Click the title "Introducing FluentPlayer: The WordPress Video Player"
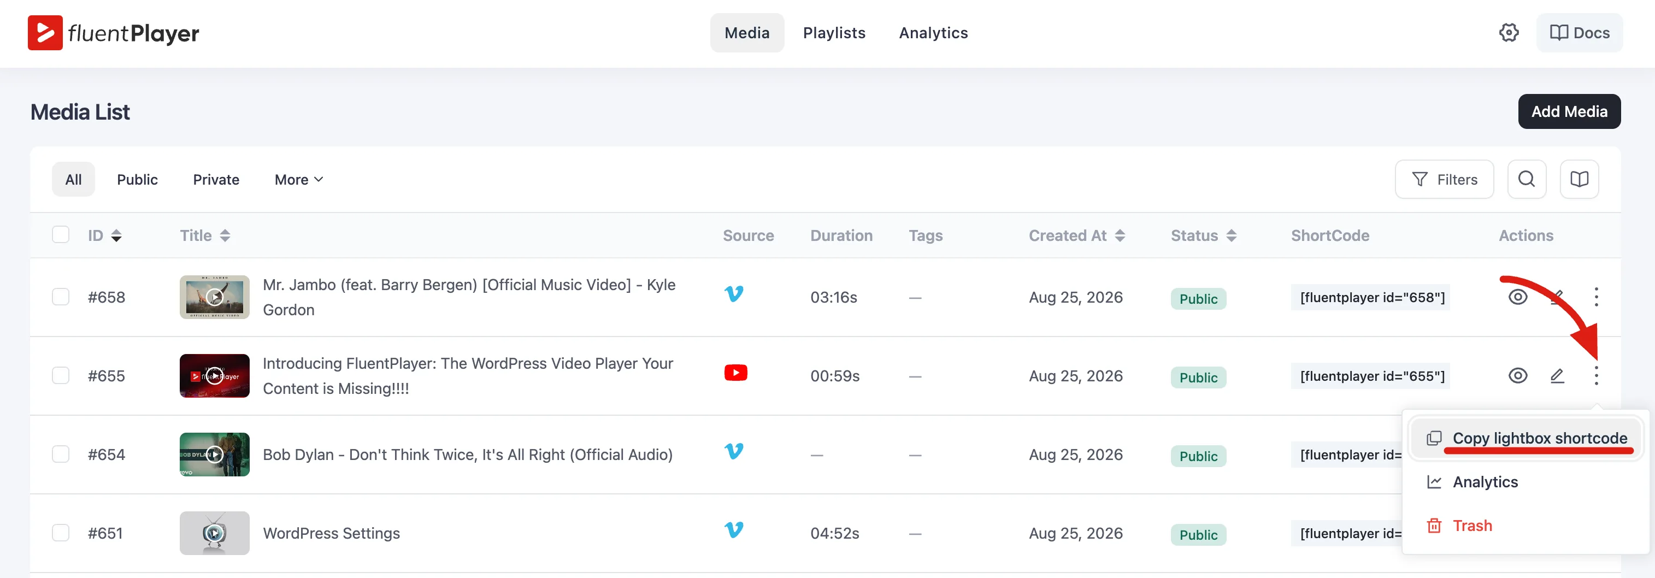This screenshot has width=1655, height=578. pos(468,376)
